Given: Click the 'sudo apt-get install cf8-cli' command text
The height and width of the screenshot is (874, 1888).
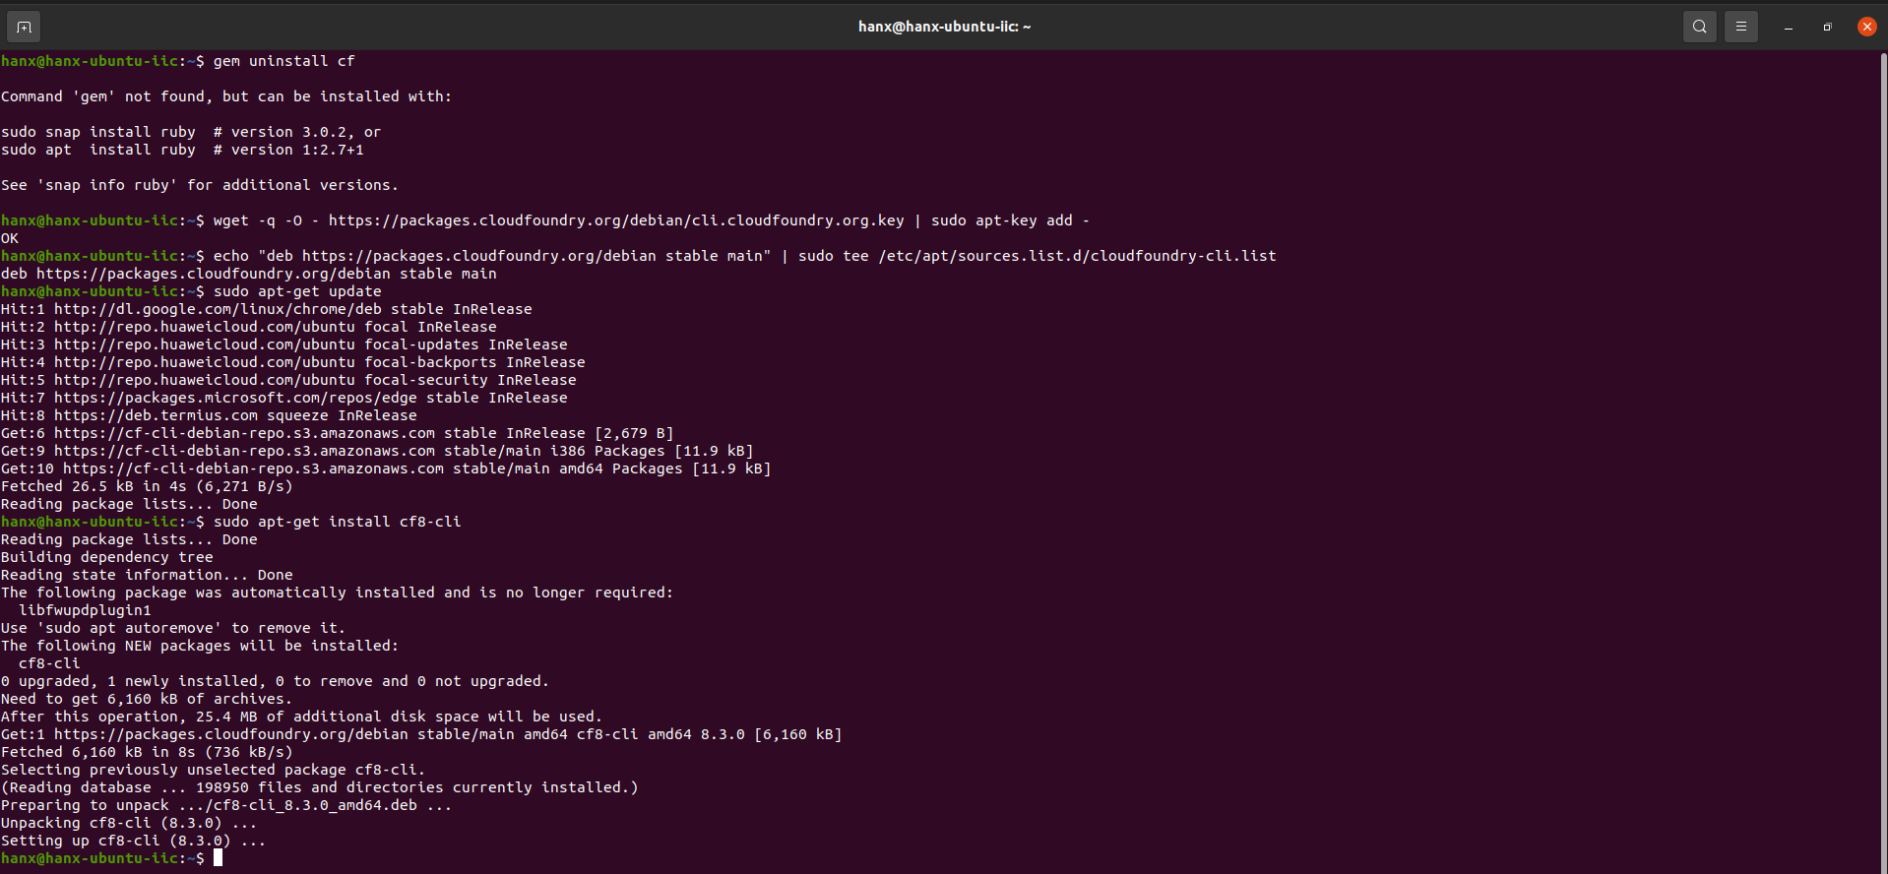Looking at the screenshot, I should pos(337,522).
